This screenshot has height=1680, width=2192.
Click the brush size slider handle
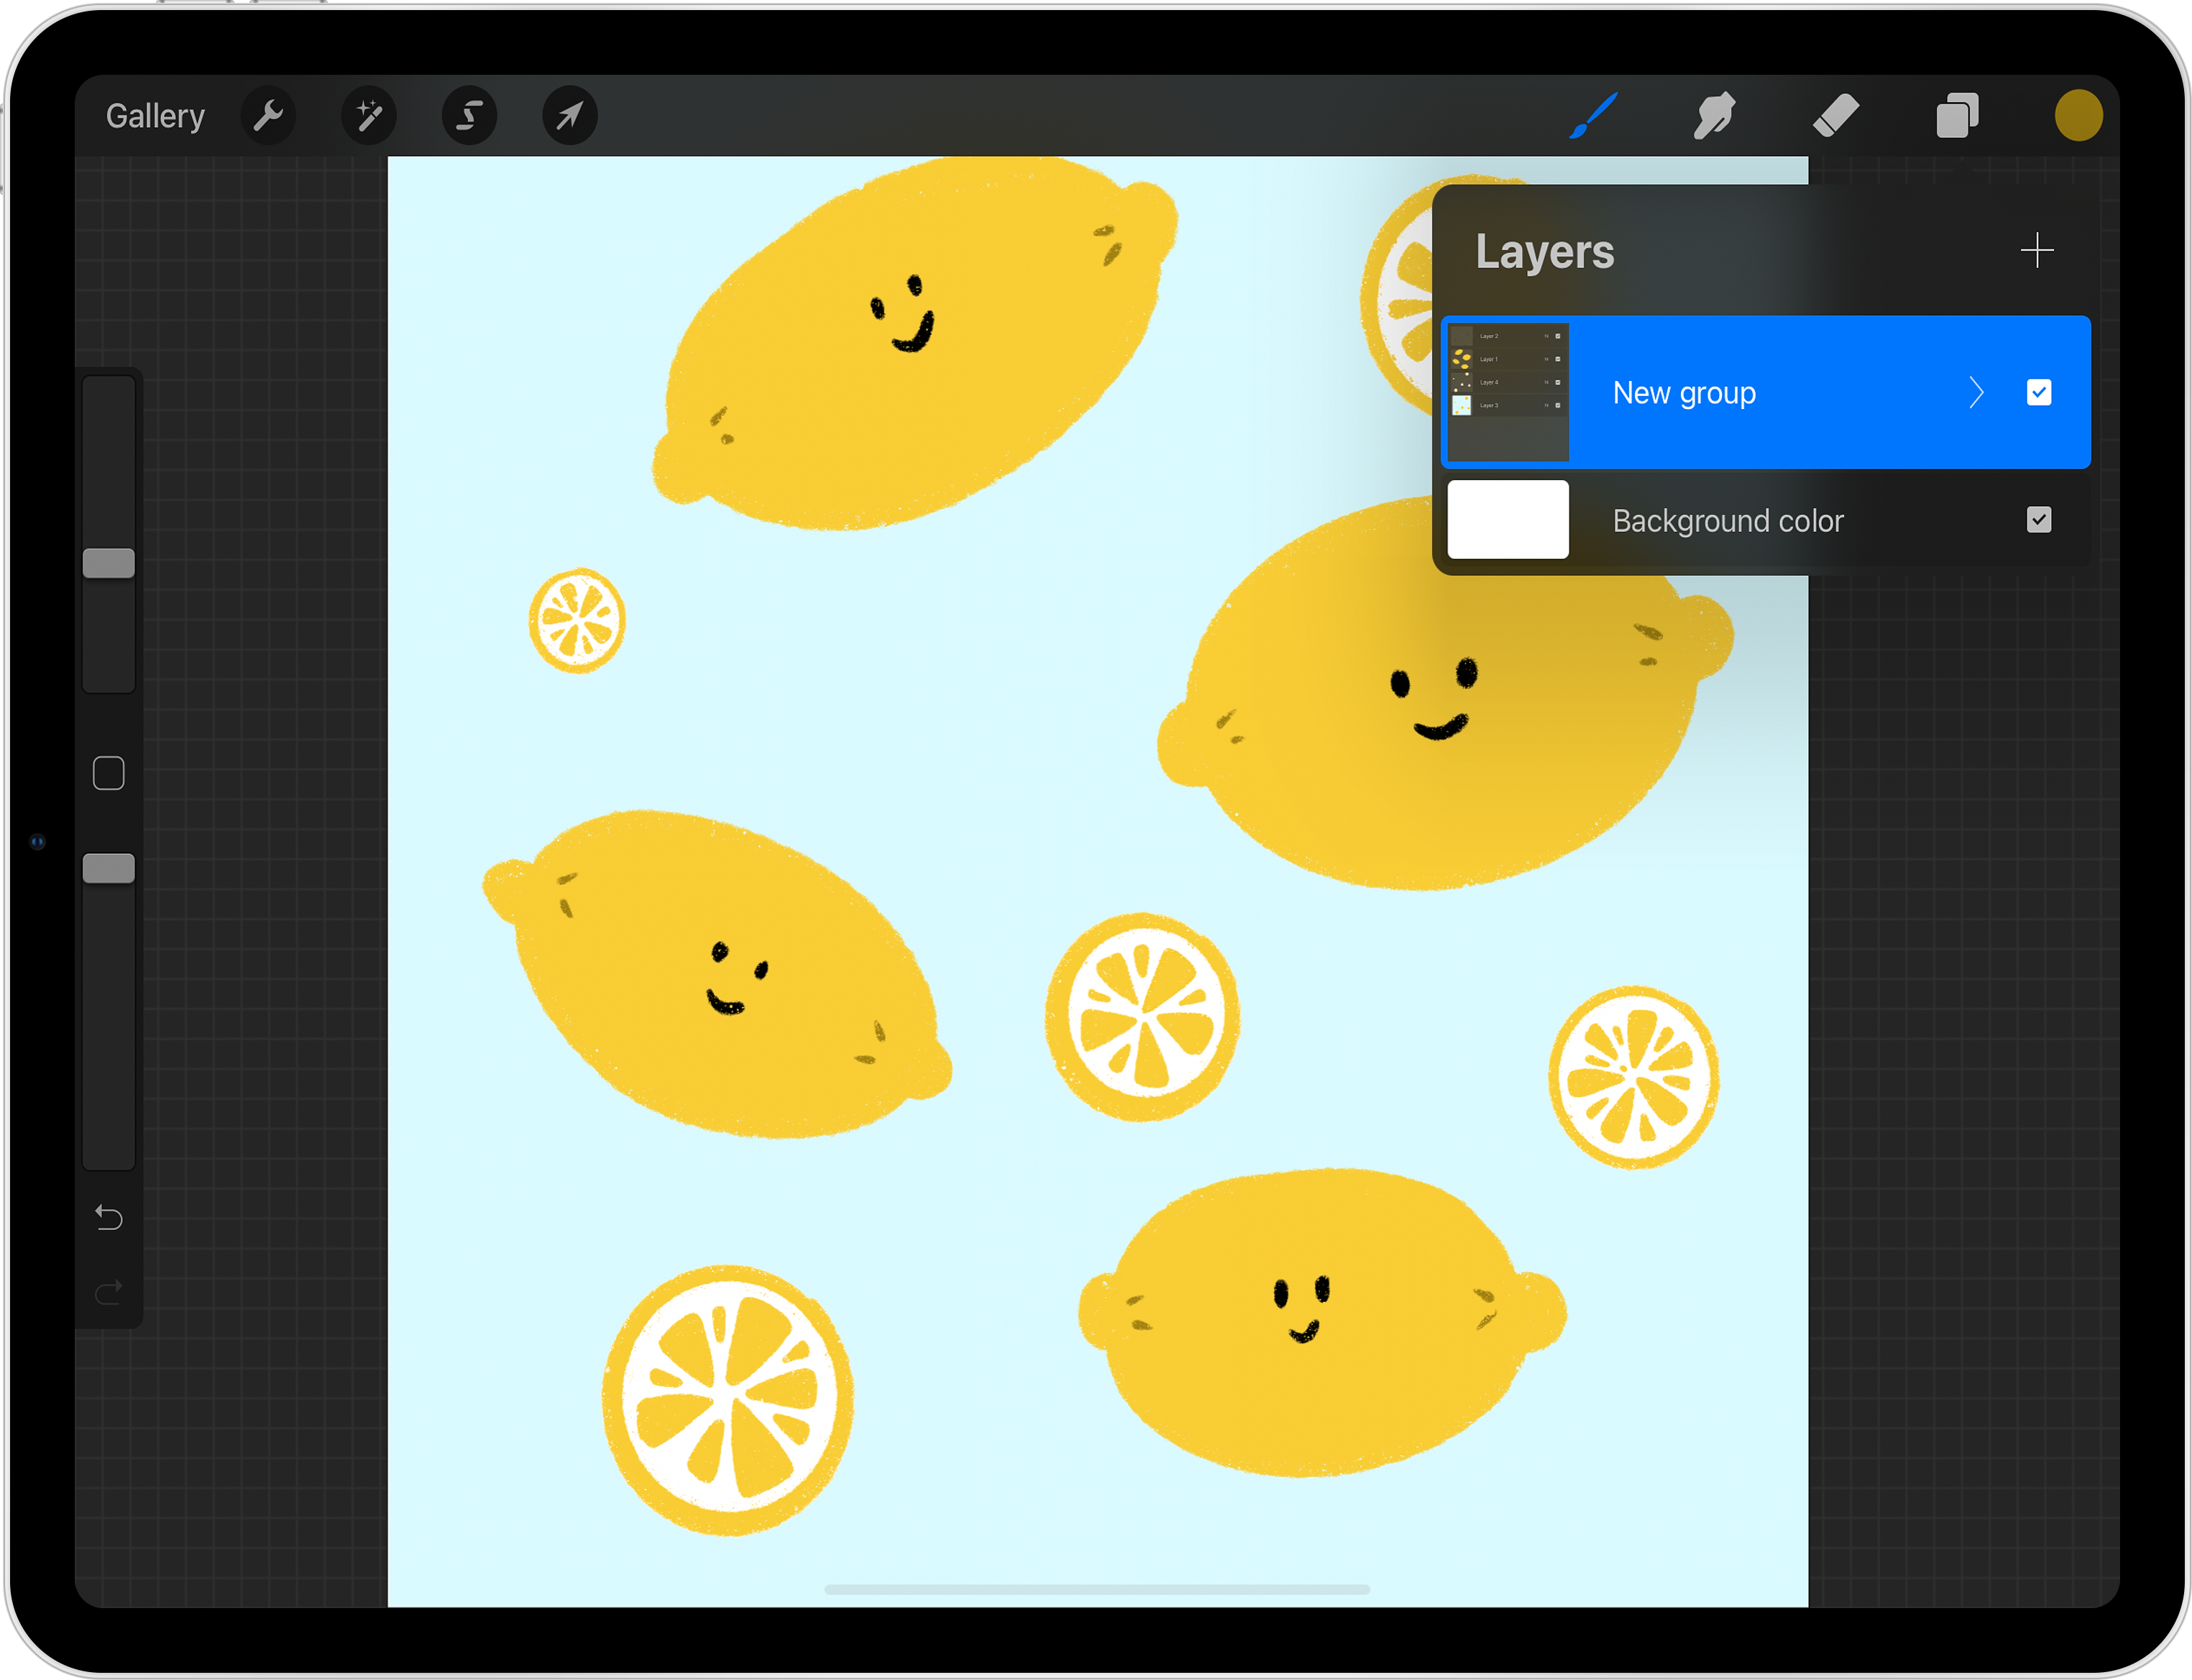click(x=109, y=563)
